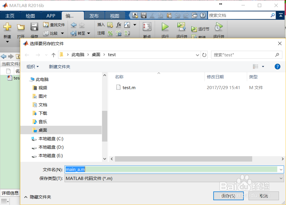Select test.m in the file list
The height and width of the screenshot is (205, 286).
pos(128,87)
